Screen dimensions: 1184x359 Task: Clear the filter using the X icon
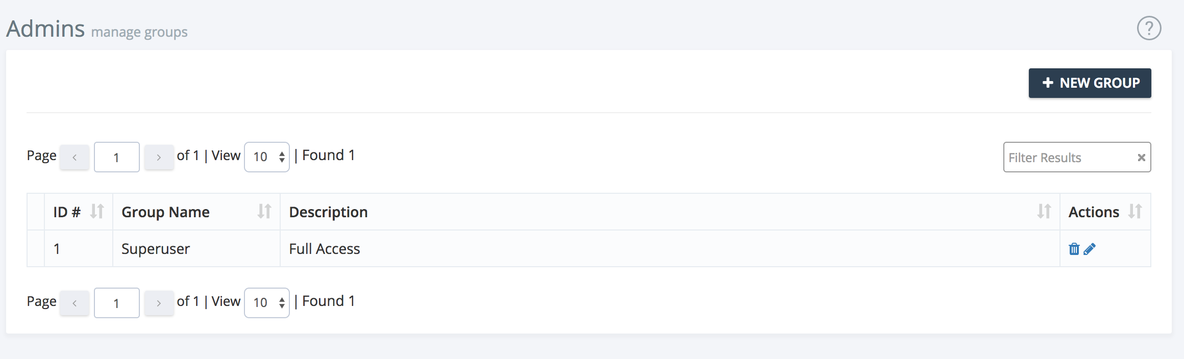[x=1141, y=157]
